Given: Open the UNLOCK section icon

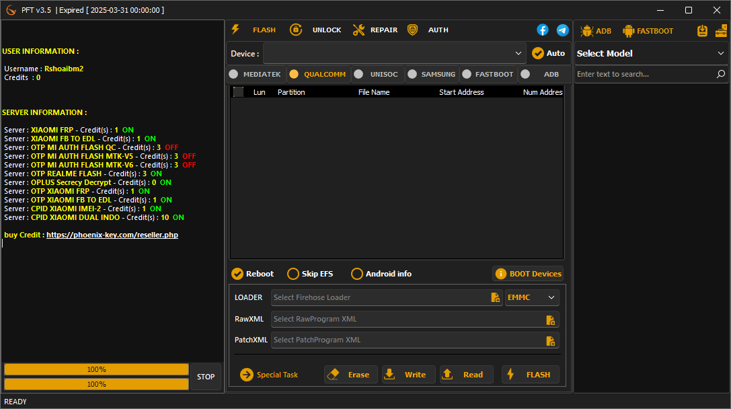Looking at the screenshot, I should tap(296, 30).
